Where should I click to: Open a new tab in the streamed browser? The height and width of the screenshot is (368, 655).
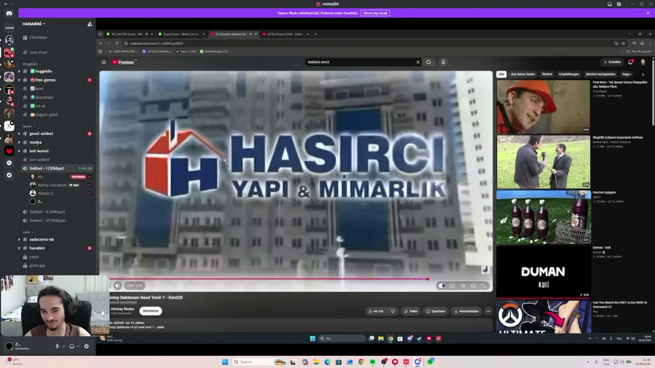click(316, 34)
